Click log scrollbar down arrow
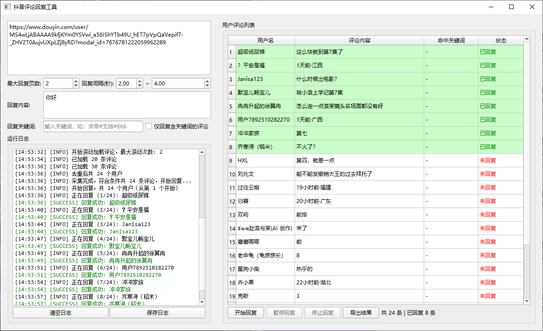The height and width of the screenshot is (331, 543). coord(202,302)
